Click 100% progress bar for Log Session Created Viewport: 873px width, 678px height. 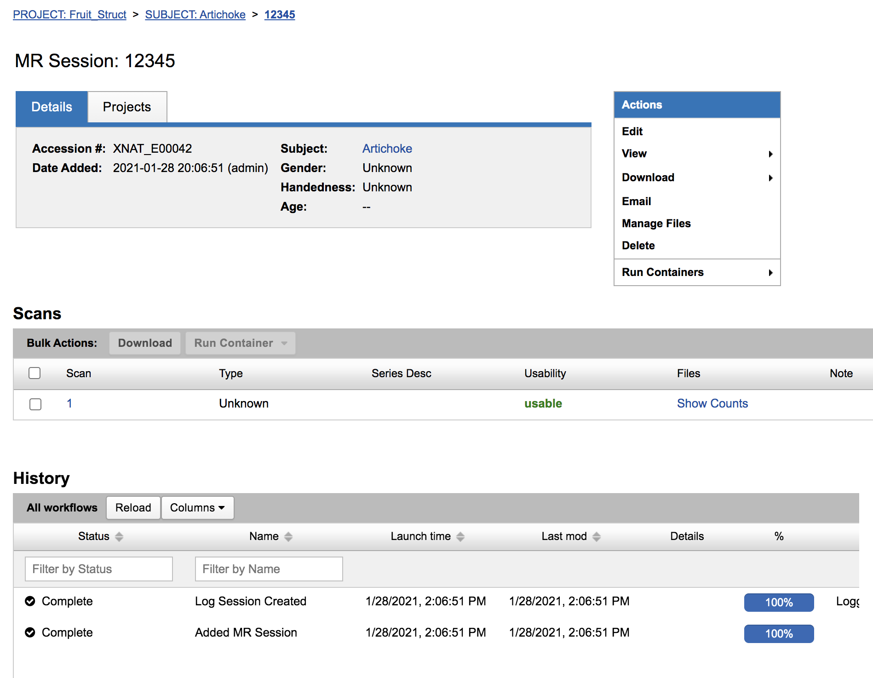(778, 602)
